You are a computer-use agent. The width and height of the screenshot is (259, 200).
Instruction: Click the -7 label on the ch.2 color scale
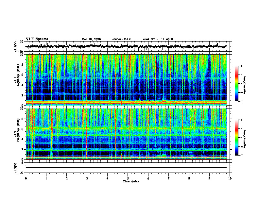(x=241, y=155)
